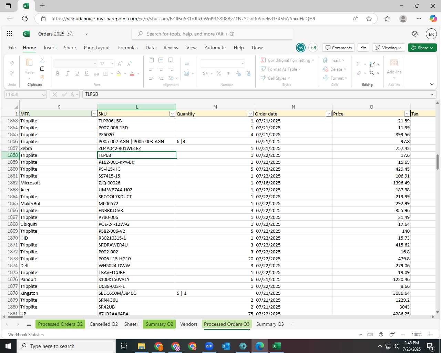
Task: Click the Undo arrow
Action: pyautogui.click(x=12, y=63)
